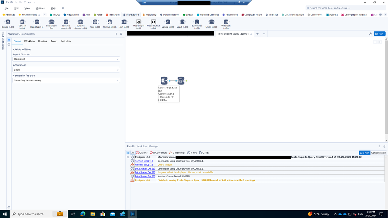Screen dimensions: 388x218
Task: Pick the Join In-DB tool
Action: [x=124, y=24]
